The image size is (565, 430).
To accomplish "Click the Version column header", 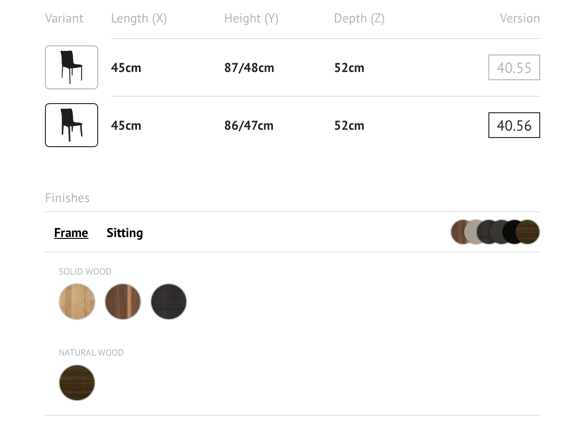I will coord(520,18).
